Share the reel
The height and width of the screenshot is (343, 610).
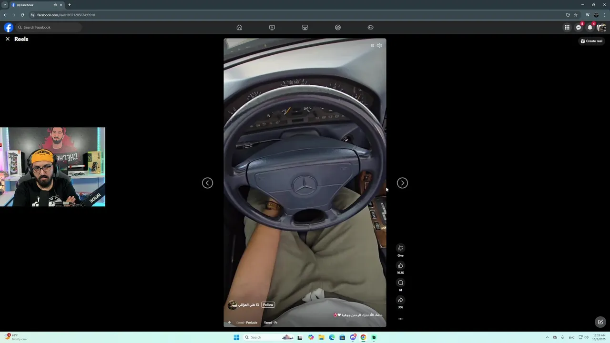point(400,300)
